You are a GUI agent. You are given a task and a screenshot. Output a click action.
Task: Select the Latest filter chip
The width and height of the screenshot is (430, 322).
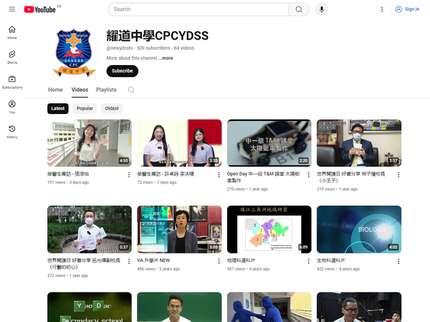(58, 108)
